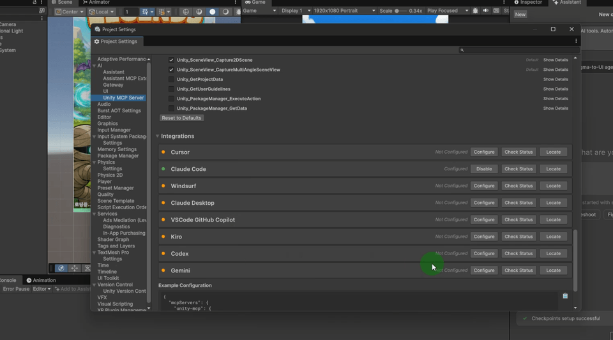Select the Move tool in Scene overlay
Screen dimensions: 613x340
click(74, 268)
